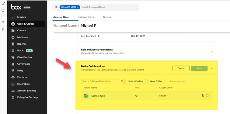Click the gear icon in far-left strip
The width and height of the screenshot is (230, 114).
3,29
